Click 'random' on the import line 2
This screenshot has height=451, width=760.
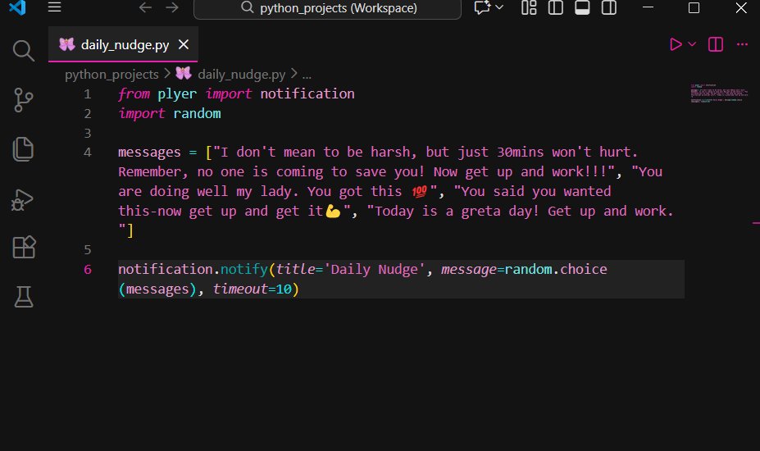tap(197, 113)
